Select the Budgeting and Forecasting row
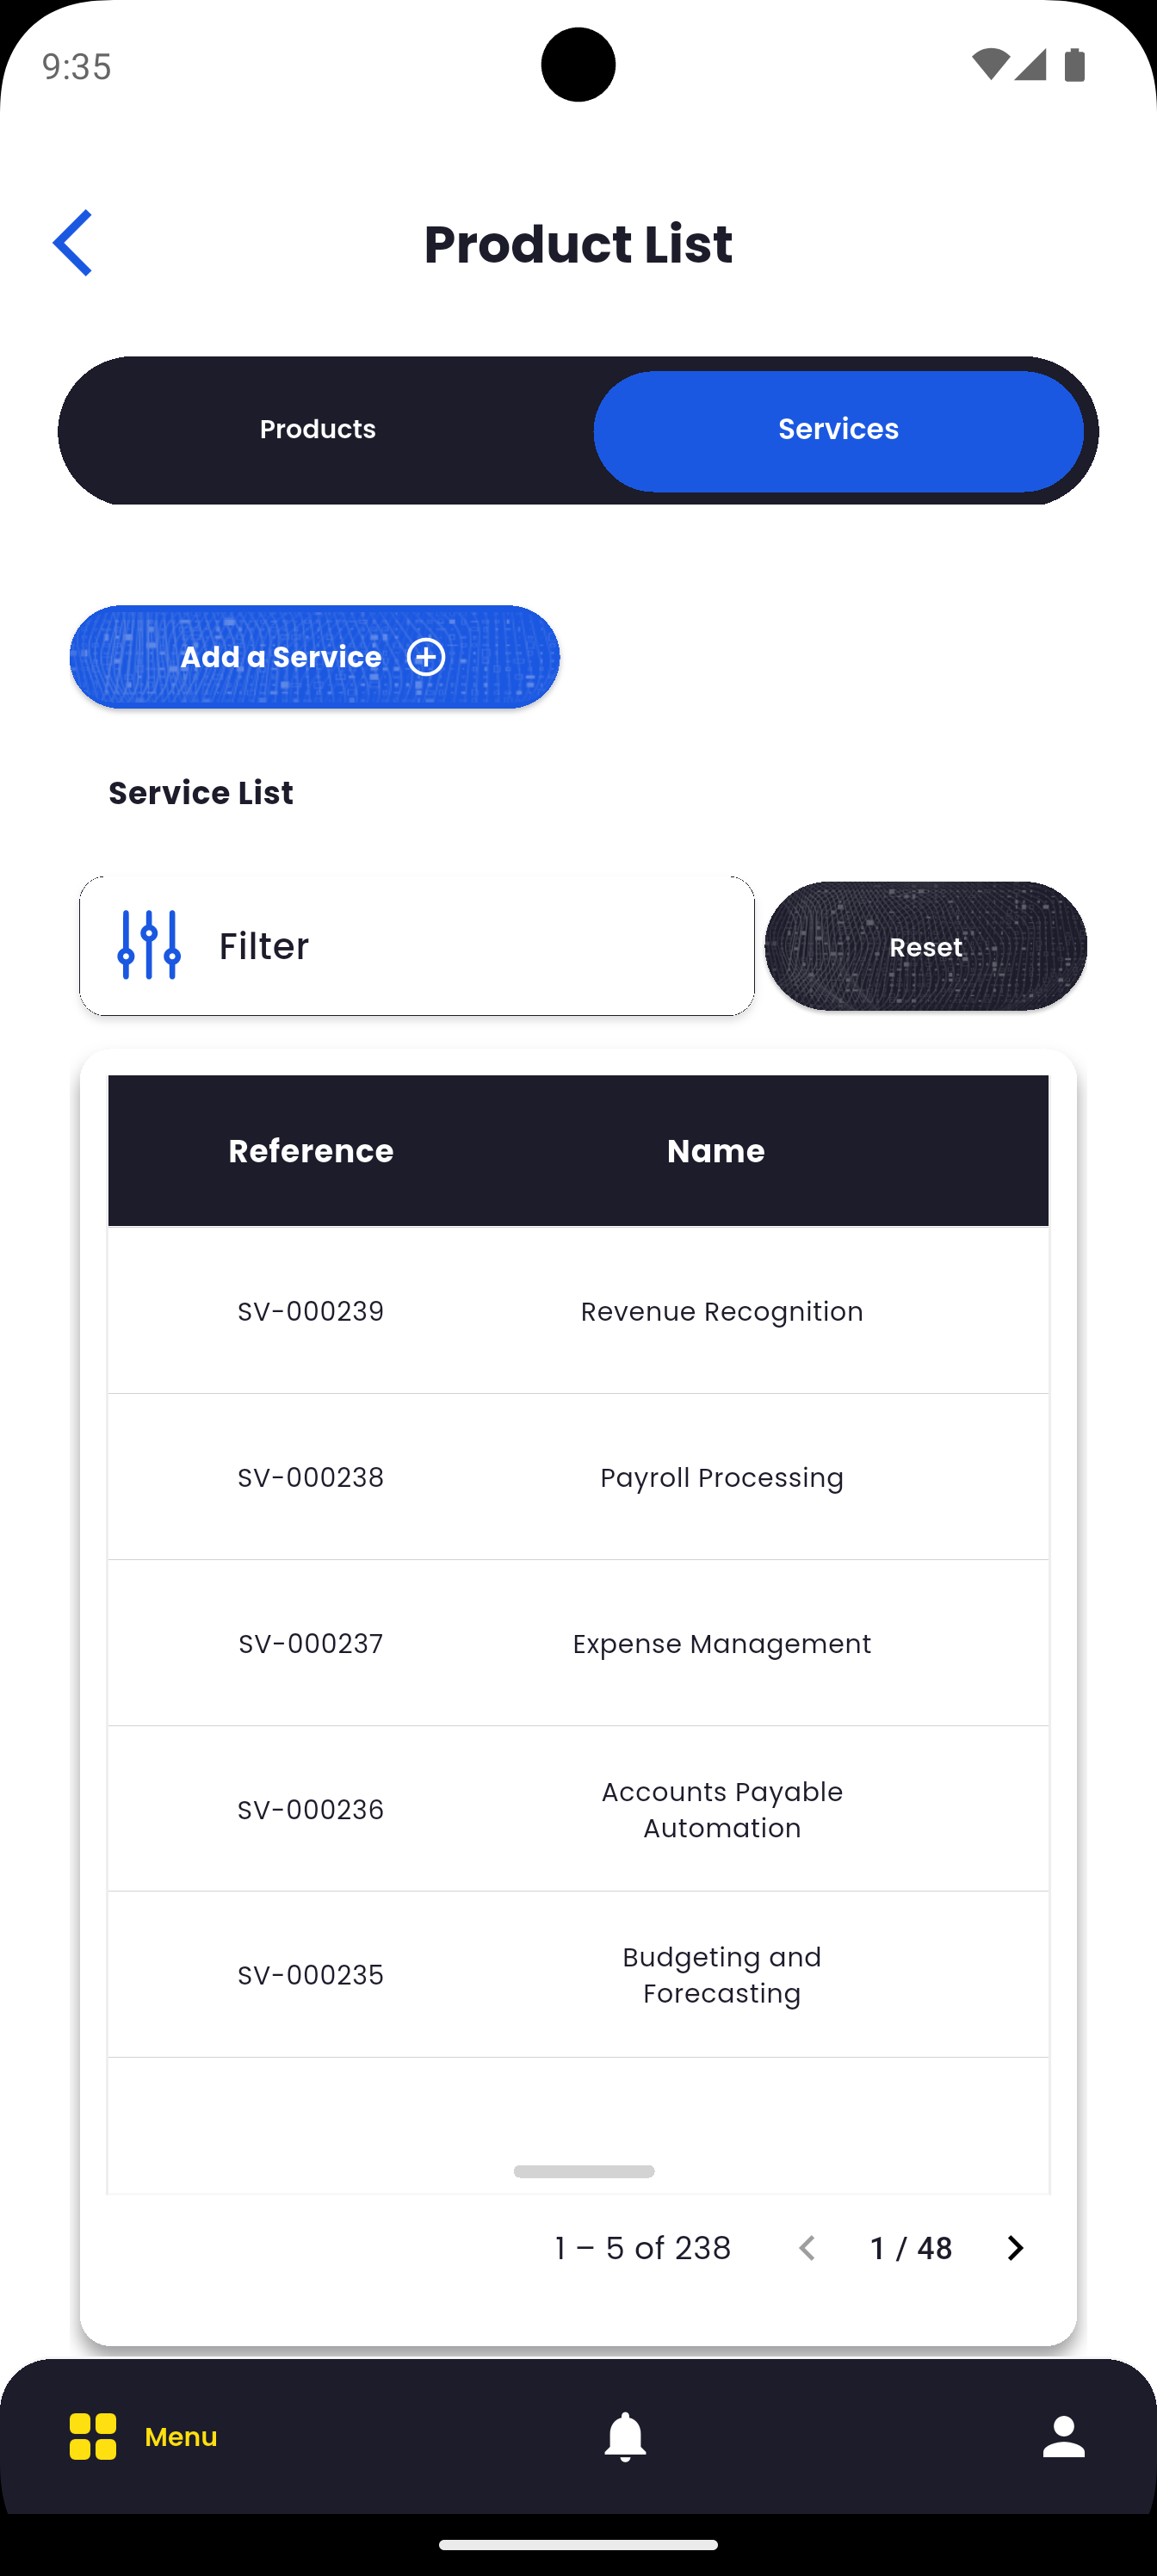The image size is (1157, 2576). point(721,1975)
